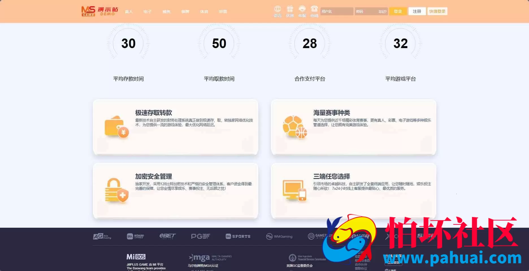Go to the 彩票 lottery menu
Screen dimensions: 529x271
[x=223, y=12]
